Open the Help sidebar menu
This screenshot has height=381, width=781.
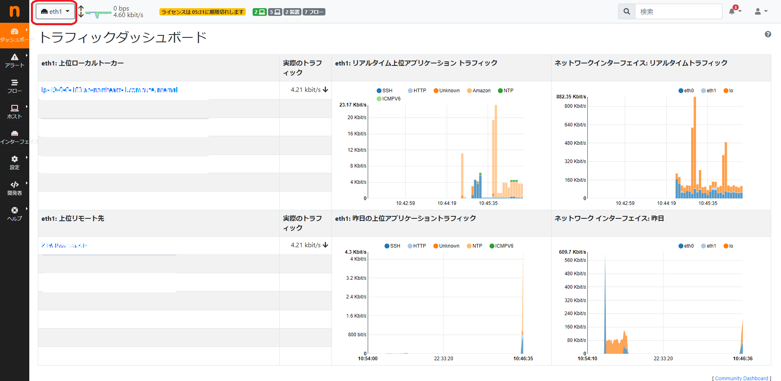15,213
